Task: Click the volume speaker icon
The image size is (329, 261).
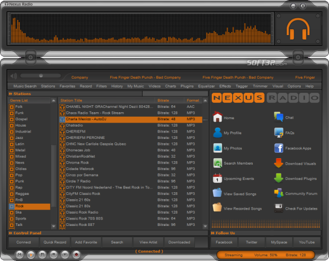Action: pyautogui.click(x=14, y=76)
